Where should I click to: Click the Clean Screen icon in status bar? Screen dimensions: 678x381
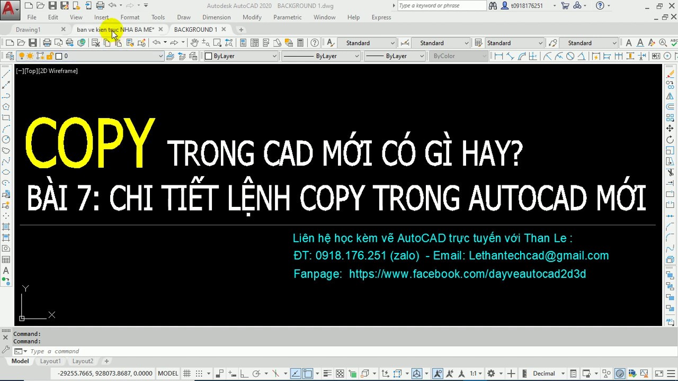(x=658, y=374)
